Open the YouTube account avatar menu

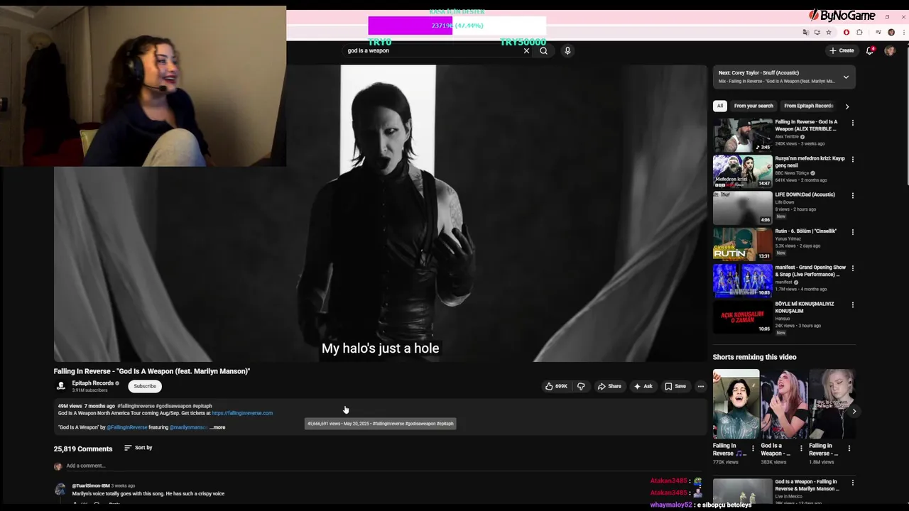tap(890, 50)
